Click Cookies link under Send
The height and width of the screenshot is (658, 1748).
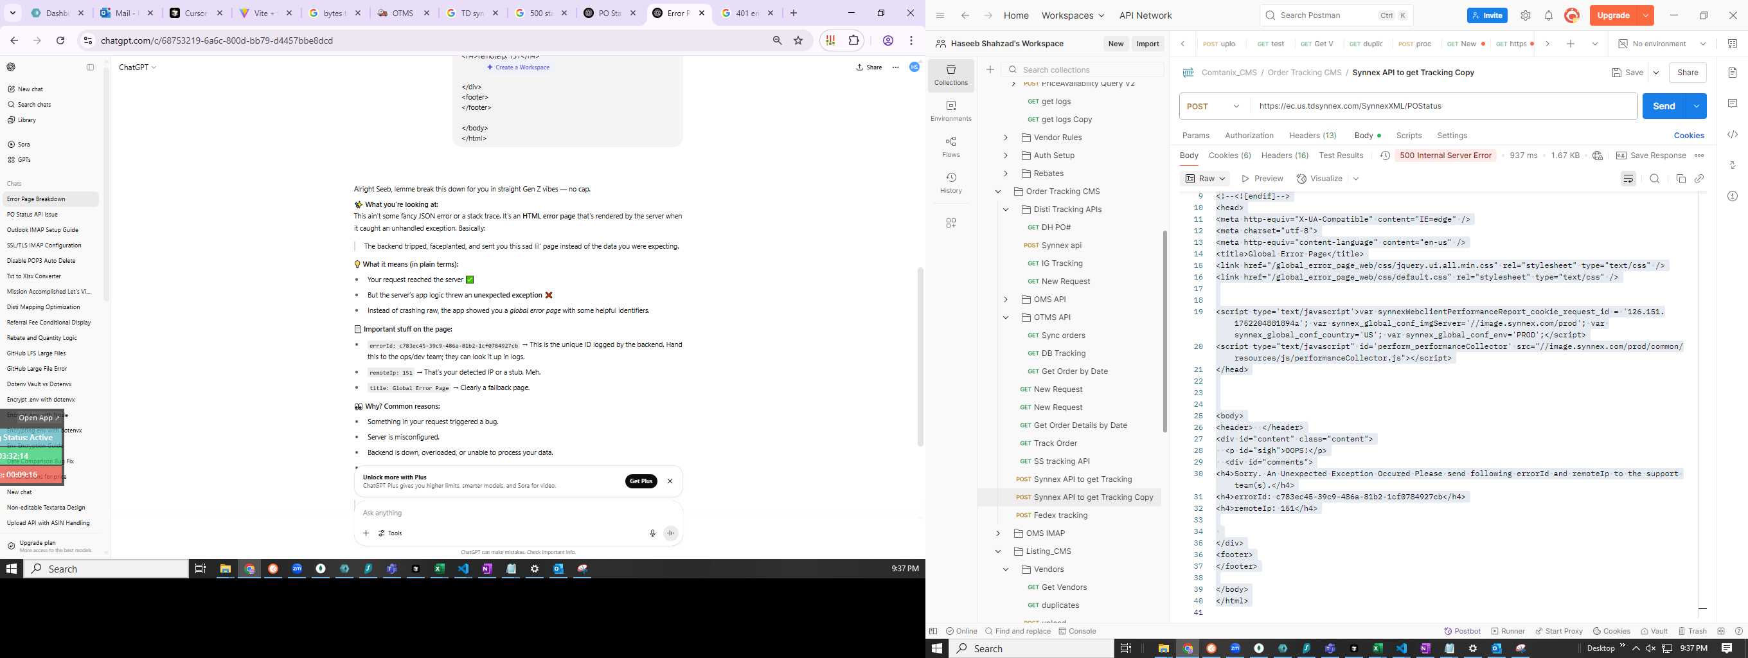point(1689,136)
